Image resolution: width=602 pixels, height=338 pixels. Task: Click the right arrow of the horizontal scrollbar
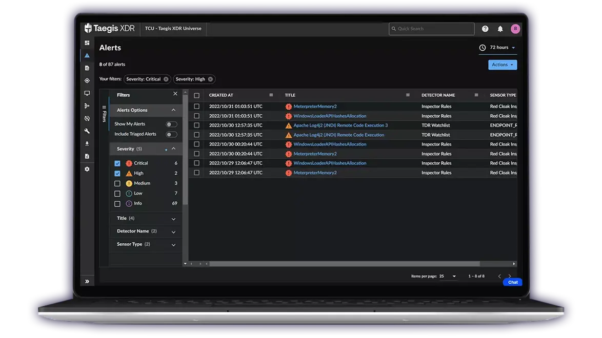point(514,264)
